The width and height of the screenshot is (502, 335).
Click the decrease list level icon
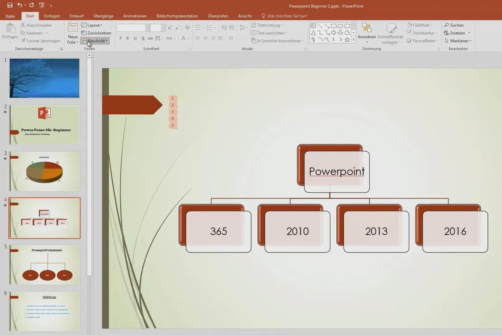(x=224, y=27)
